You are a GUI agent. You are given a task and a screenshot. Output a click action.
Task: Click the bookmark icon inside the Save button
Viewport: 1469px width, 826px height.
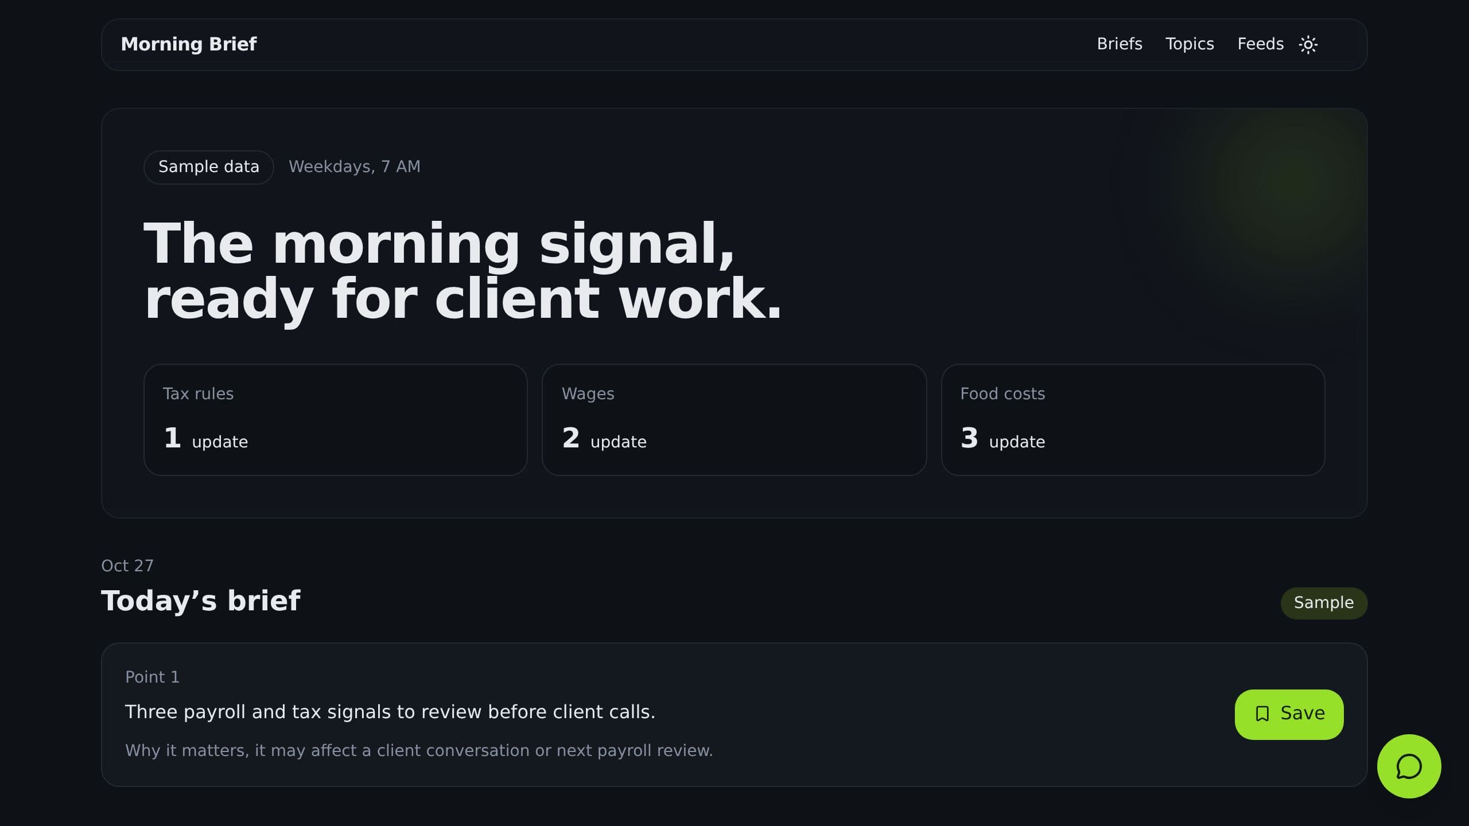pyautogui.click(x=1262, y=714)
